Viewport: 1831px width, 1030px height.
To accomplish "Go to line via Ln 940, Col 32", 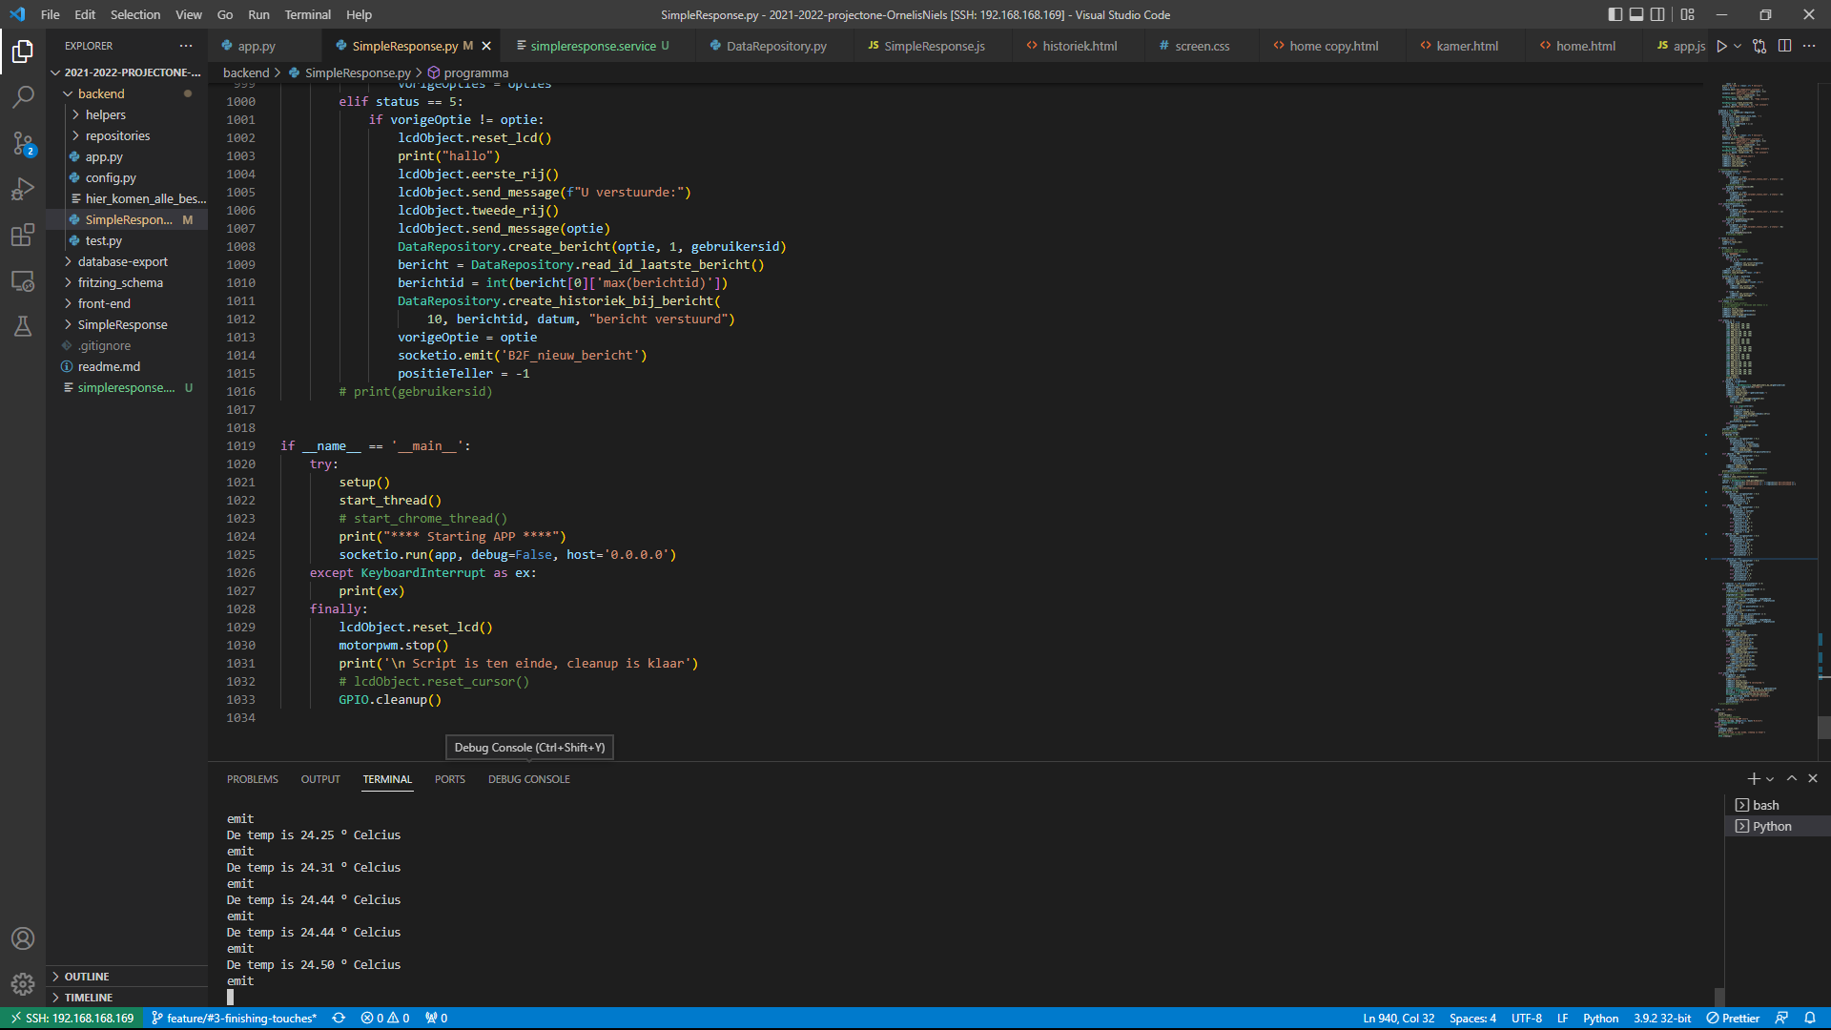I will click(x=1398, y=1018).
